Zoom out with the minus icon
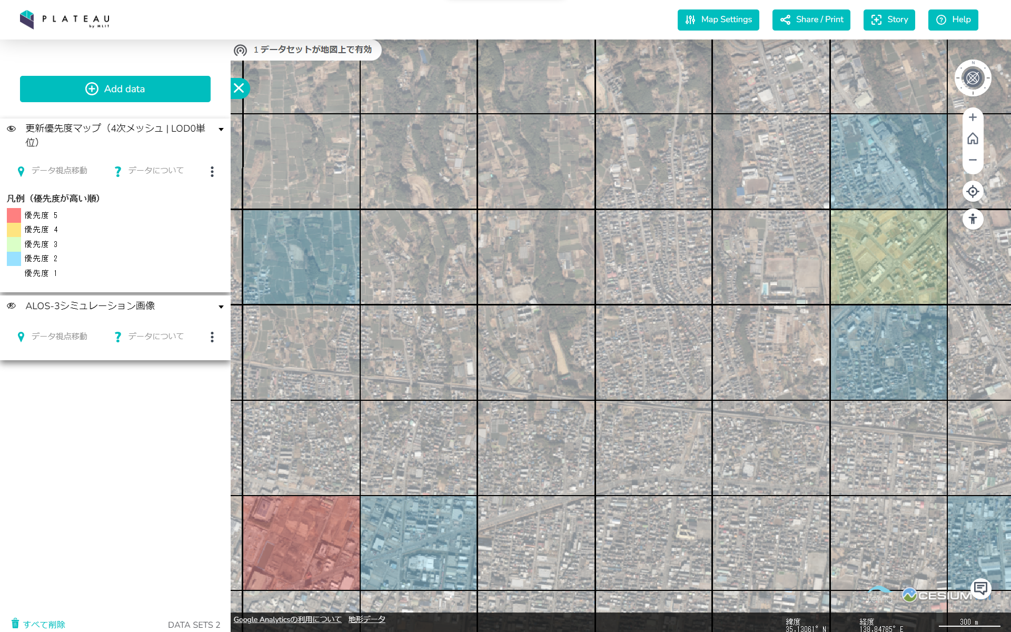This screenshot has height=632, width=1011. [973, 160]
